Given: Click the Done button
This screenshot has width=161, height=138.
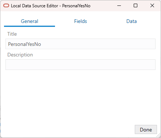Looking at the screenshot, I should (146, 130).
